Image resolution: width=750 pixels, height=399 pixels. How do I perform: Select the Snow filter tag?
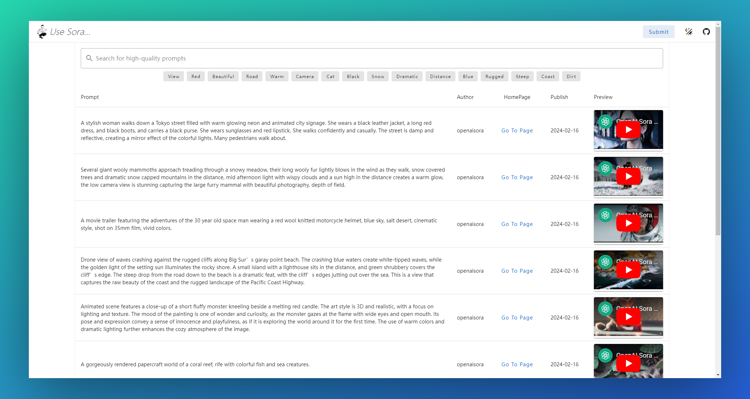pyautogui.click(x=378, y=77)
